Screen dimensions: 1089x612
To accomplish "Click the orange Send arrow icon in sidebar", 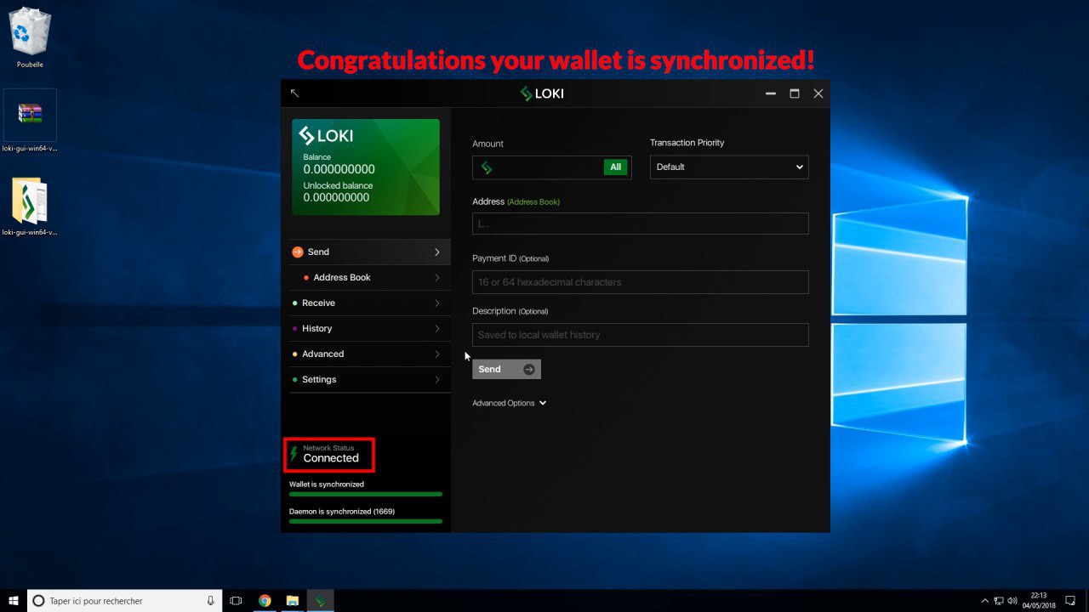I will click(297, 252).
